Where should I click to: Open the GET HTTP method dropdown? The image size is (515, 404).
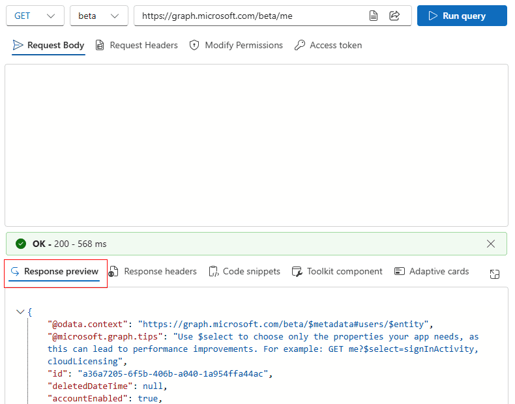pos(35,16)
